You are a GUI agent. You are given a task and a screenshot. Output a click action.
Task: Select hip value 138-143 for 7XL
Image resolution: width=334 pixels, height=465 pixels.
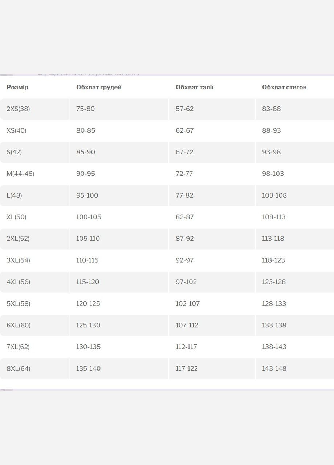(x=274, y=347)
